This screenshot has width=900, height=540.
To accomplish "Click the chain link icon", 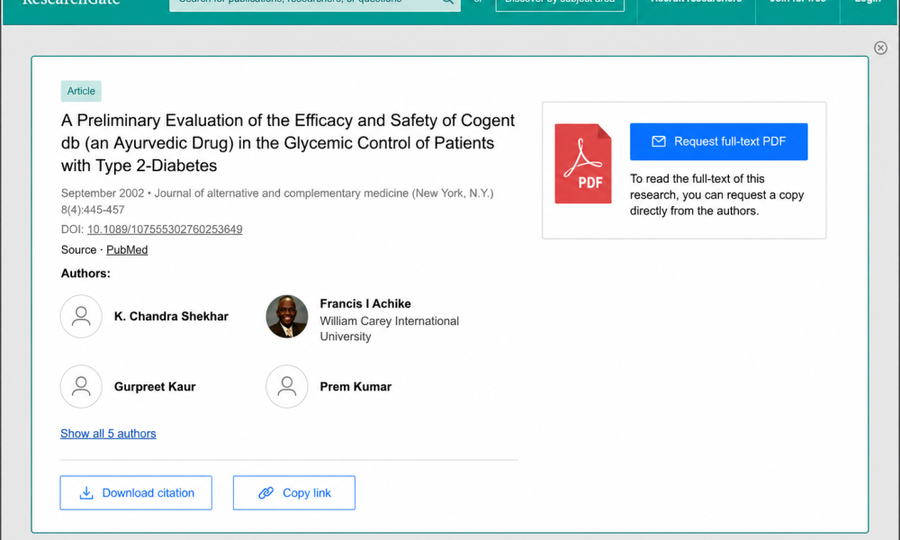I will click(x=265, y=493).
